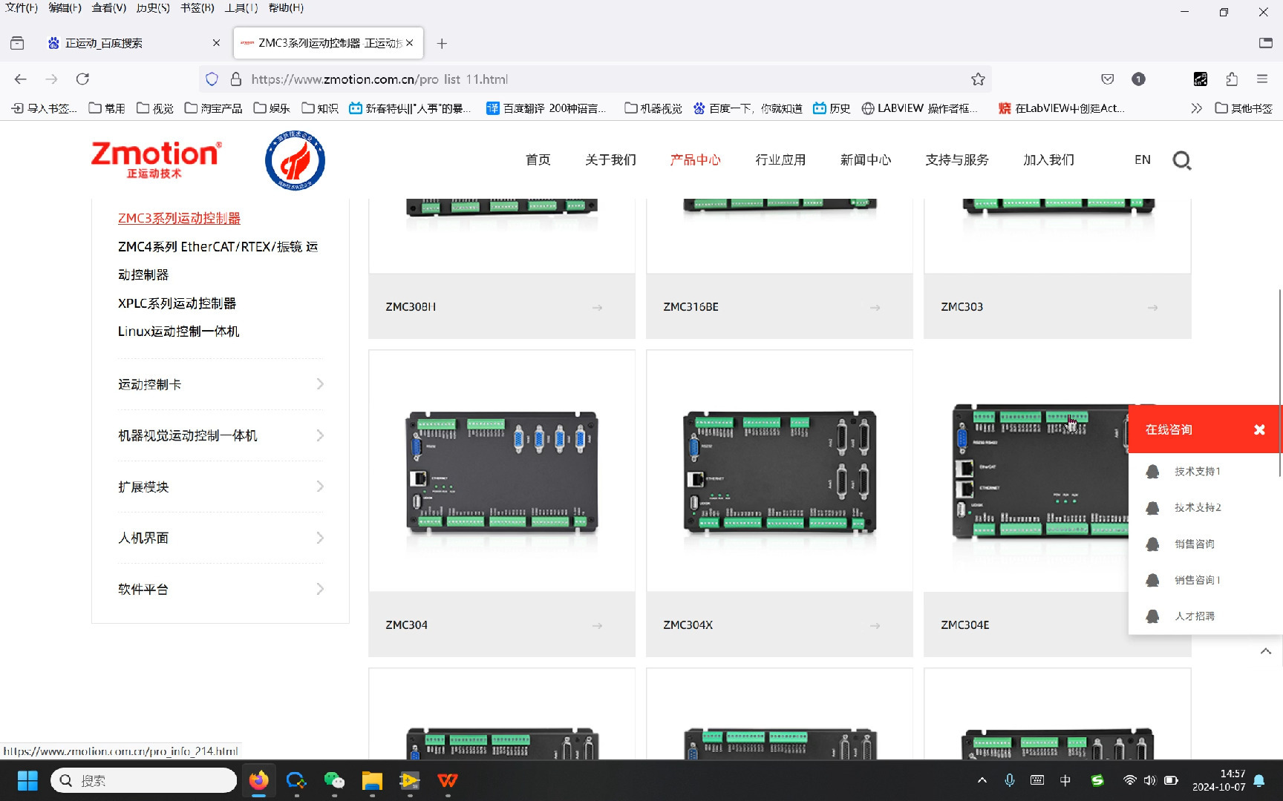
Task: Open the XPLC系列运动控制器 sidebar link
Action: 177,303
